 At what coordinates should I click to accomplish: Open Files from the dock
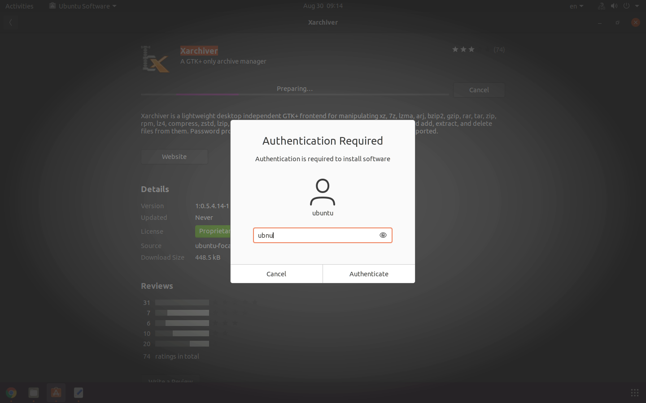(x=34, y=393)
